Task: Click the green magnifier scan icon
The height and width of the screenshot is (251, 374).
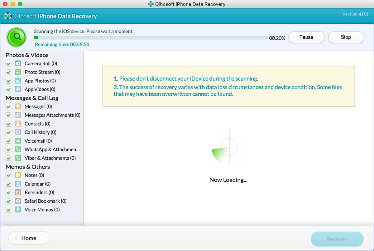Action: [17, 37]
